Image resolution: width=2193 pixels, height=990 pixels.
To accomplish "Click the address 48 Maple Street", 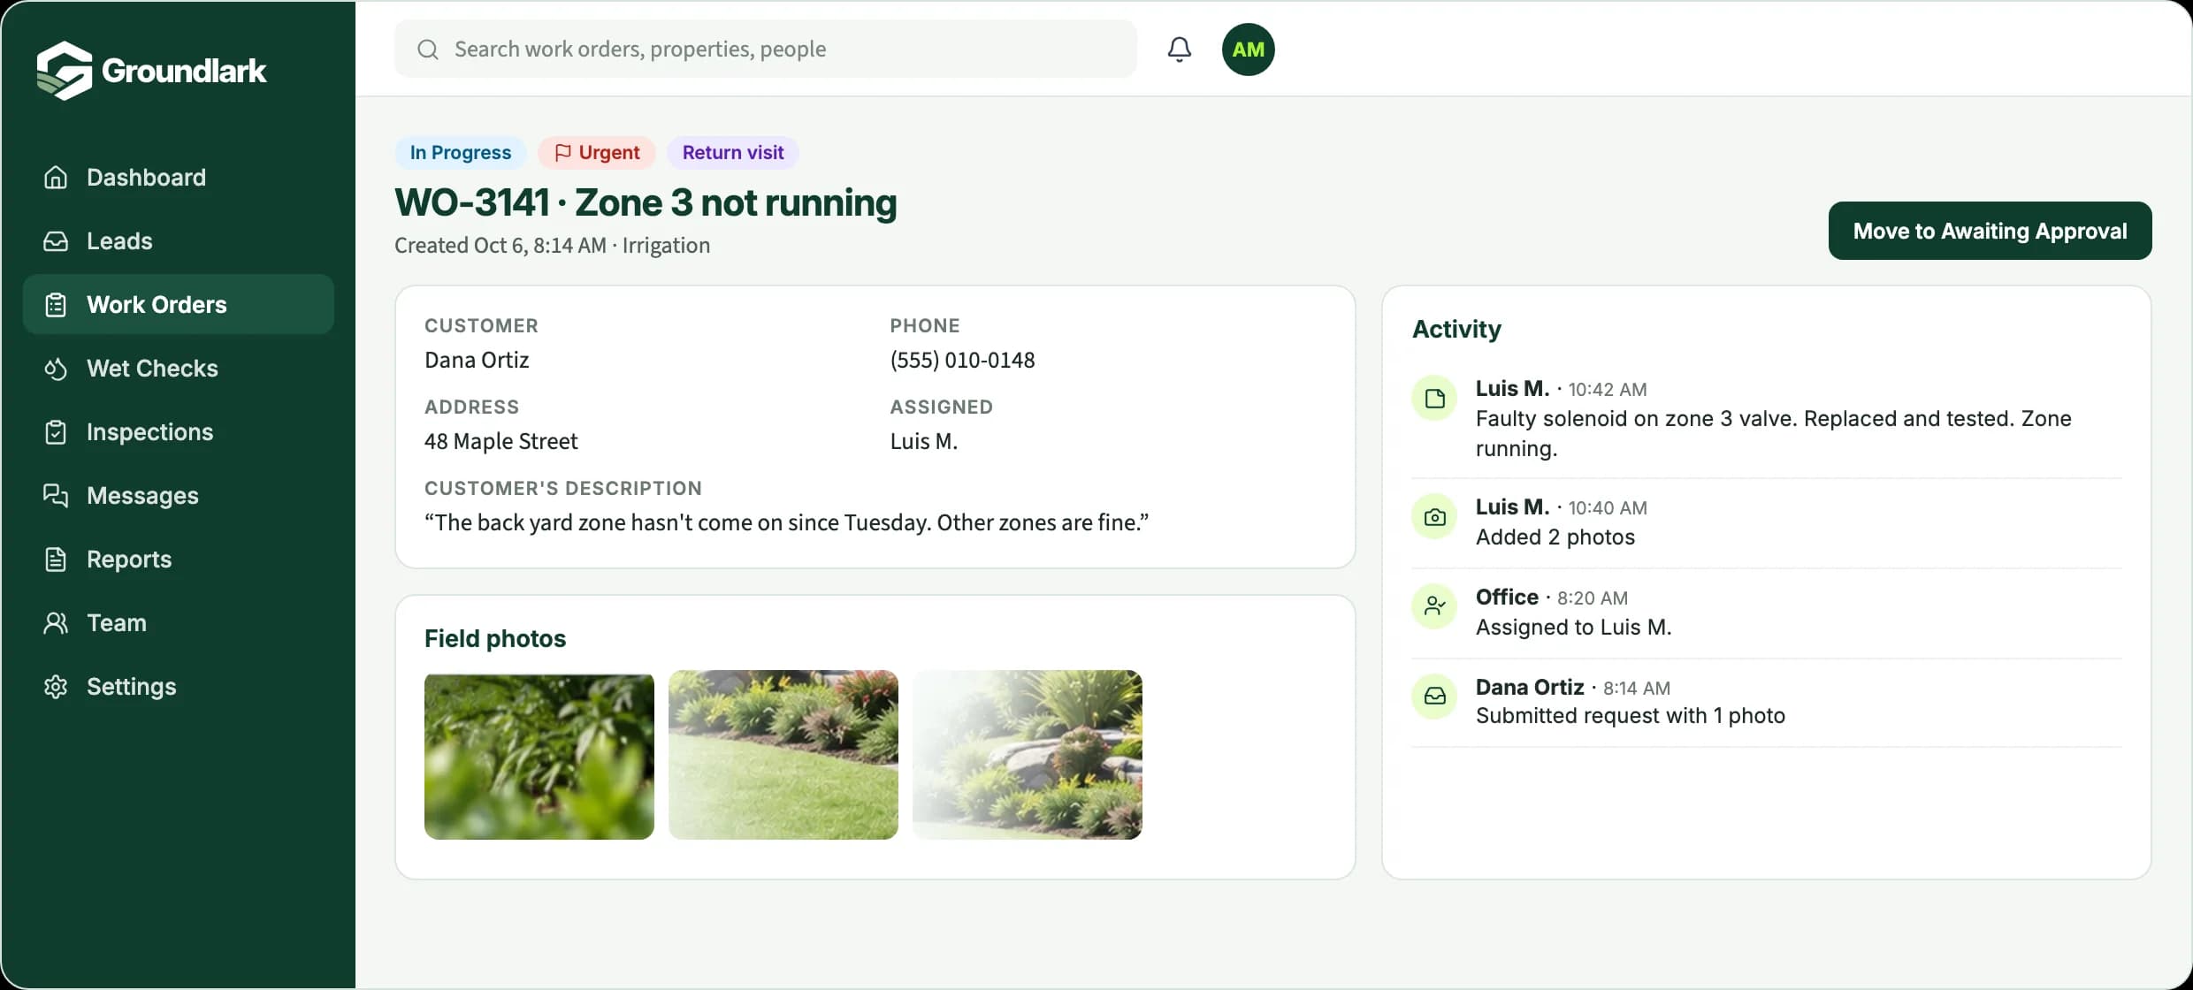I will pos(500,442).
